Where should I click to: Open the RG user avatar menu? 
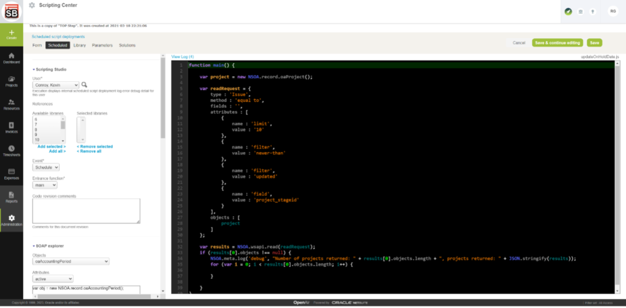coord(613,11)
